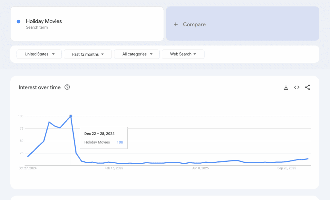Open the embed code icon
The width and height of the screenshot is (330, 200).
(297, 87)
